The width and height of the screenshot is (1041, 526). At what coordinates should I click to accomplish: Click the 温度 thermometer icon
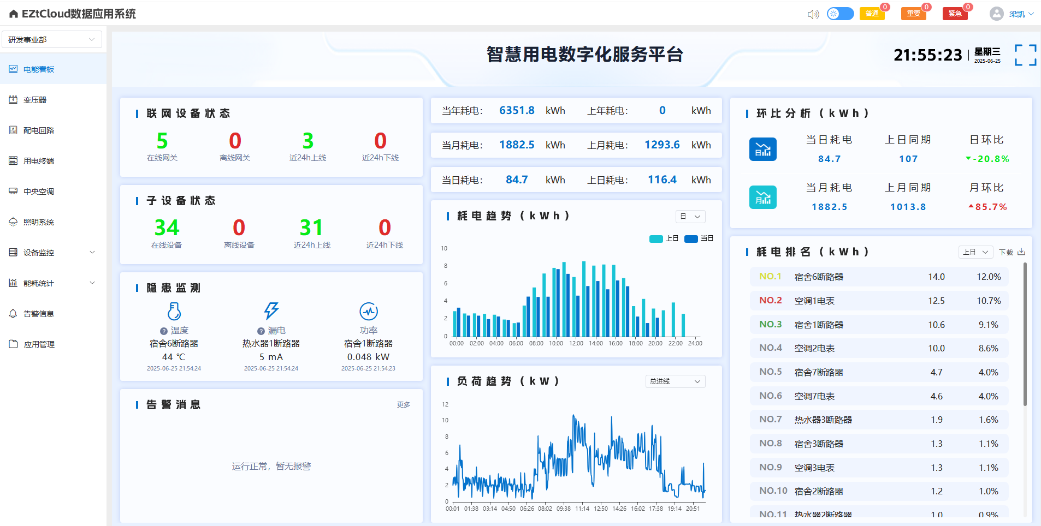pos(174,312)
